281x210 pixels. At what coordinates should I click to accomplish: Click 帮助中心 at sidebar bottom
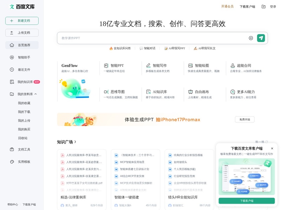click(13, 204)
